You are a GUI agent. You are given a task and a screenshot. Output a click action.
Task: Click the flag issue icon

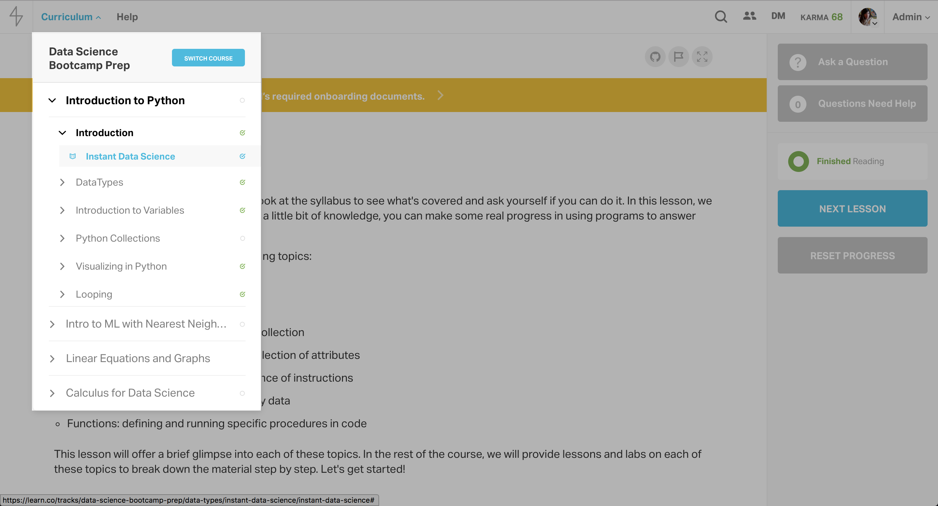coord(678,57)
